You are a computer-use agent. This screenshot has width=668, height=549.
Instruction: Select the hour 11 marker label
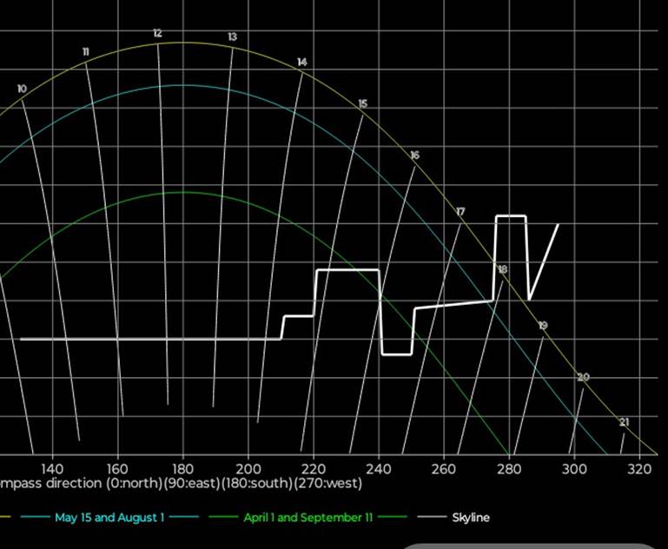[86, 51]
